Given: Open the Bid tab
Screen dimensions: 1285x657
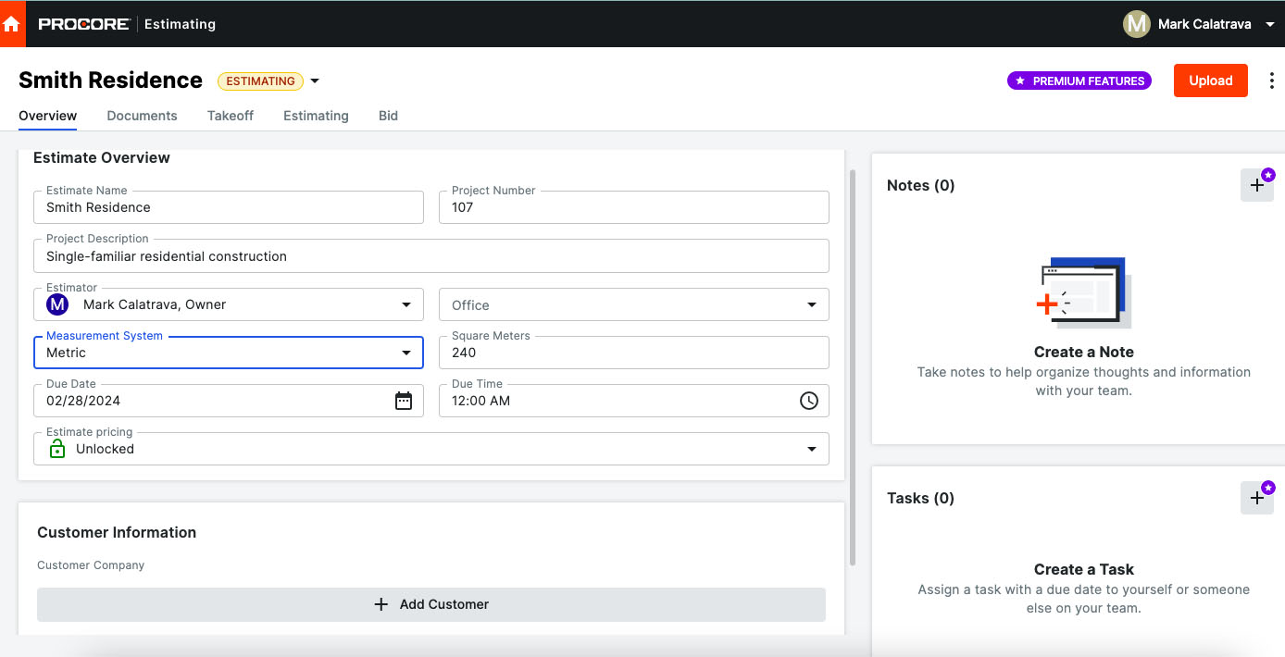Looking at the screenshot, I should [x=388, y=116].
